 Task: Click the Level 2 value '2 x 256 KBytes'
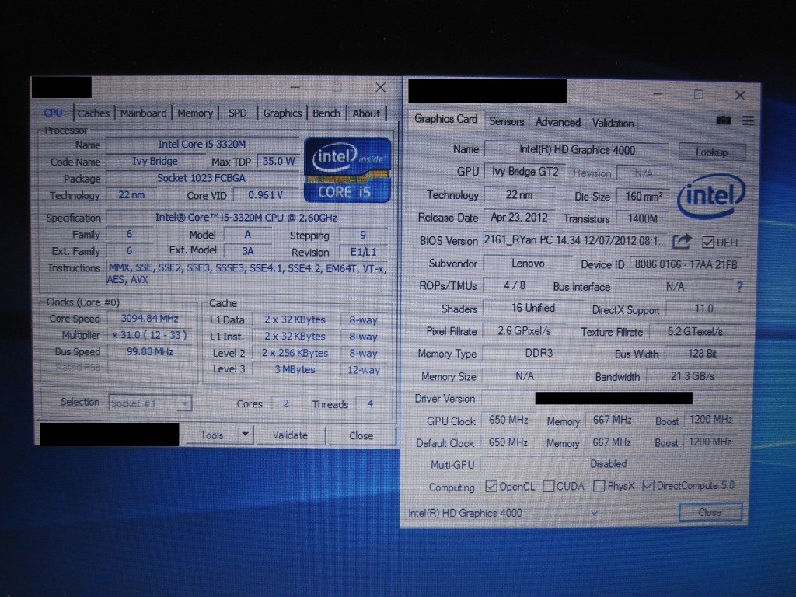tap(295, 353)
